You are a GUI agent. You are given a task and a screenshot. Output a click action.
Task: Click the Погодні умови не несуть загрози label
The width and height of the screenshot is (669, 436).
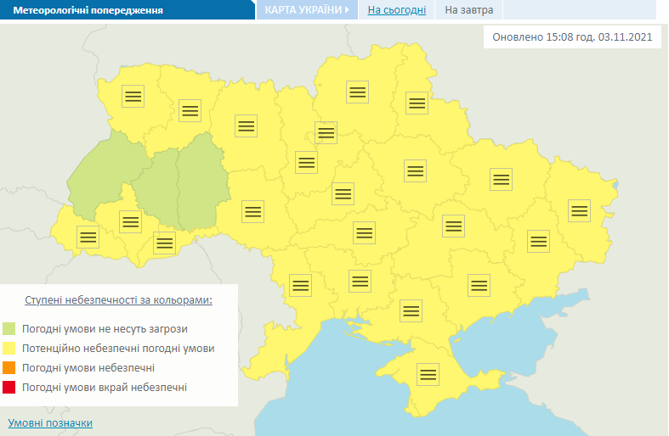[105, 329]
